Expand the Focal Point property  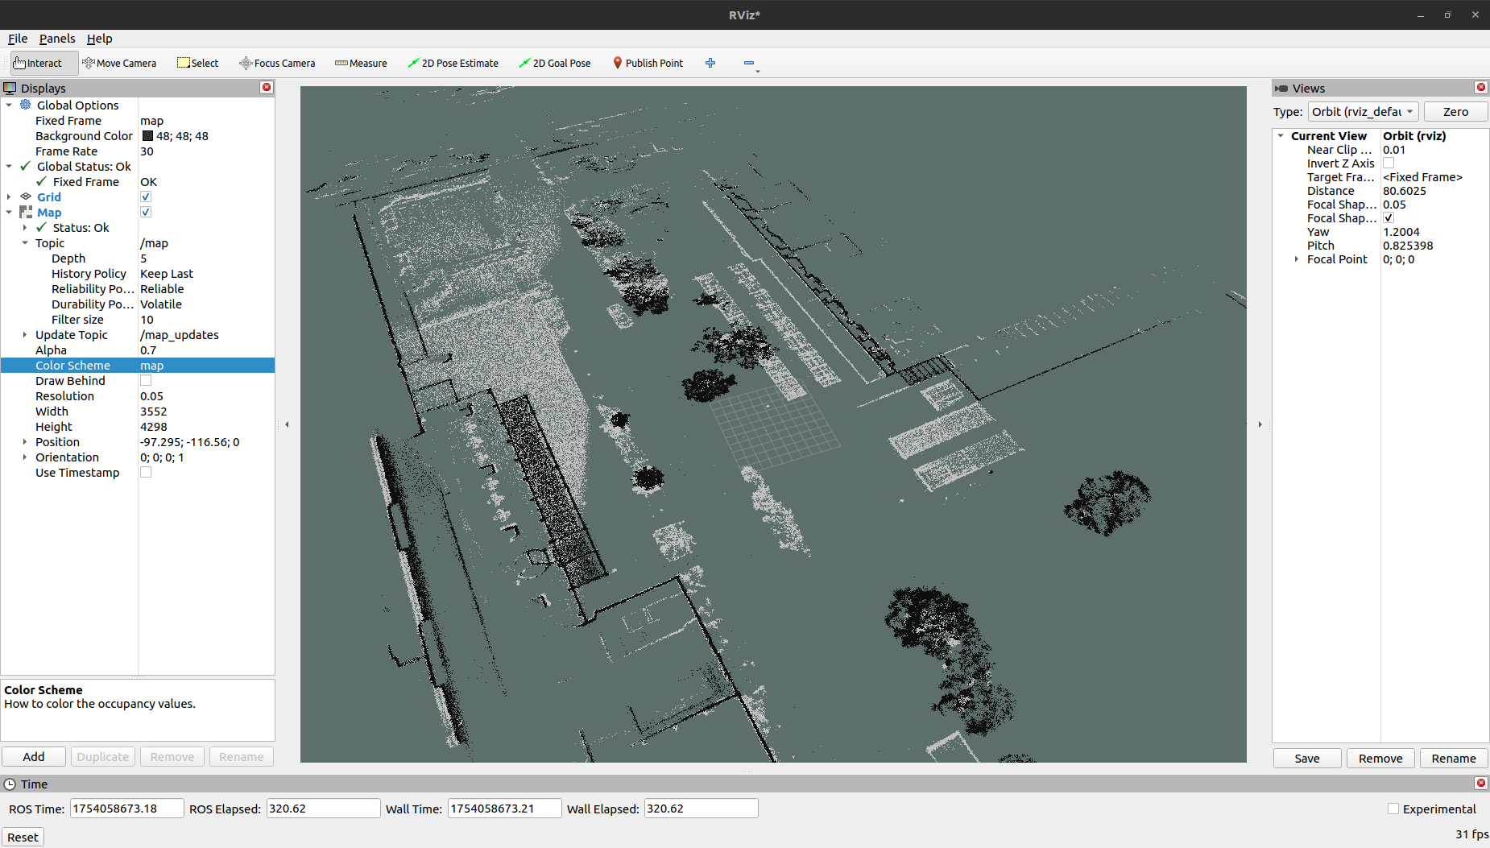[1296, 259]
